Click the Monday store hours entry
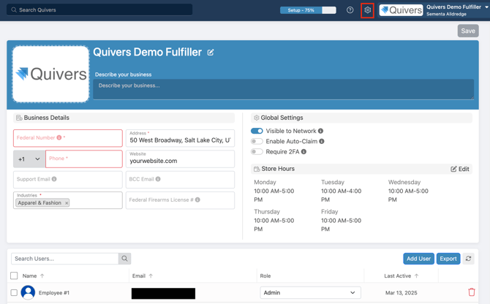The image size is (490, 304). coord(274,191)
